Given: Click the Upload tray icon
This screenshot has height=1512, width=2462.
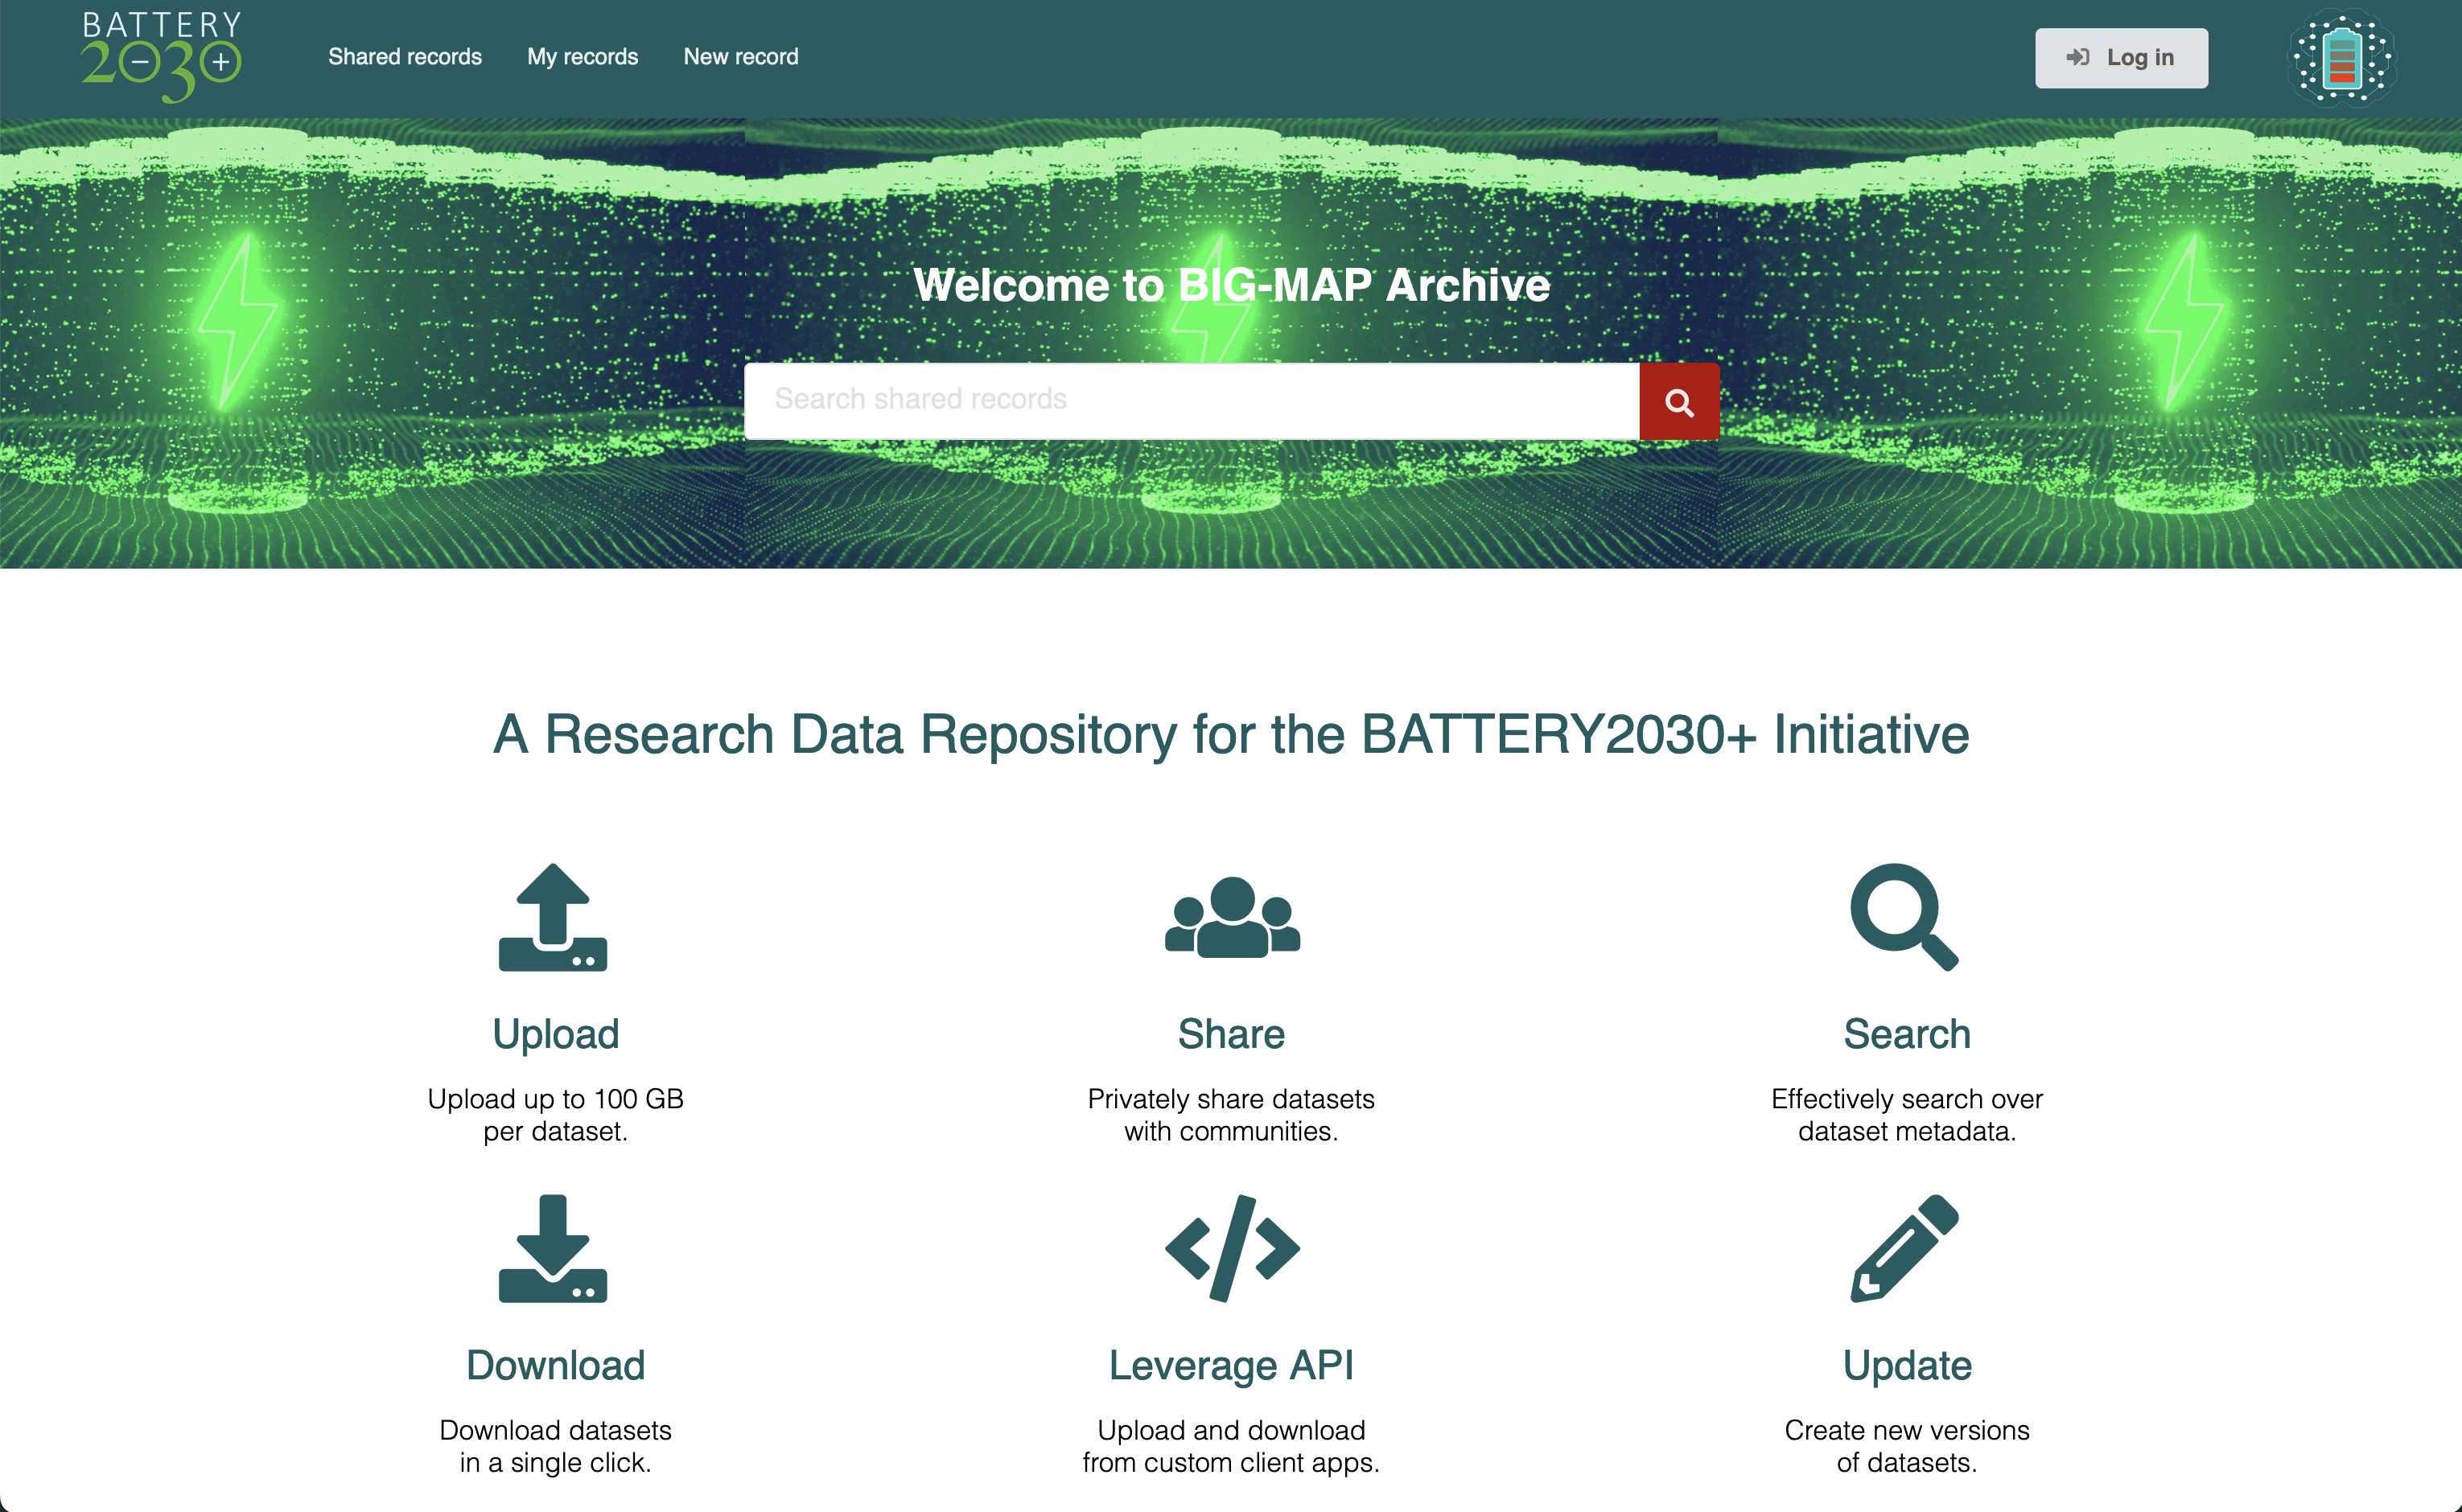Looking at the screenshot, I should click(x=554, y=917).
